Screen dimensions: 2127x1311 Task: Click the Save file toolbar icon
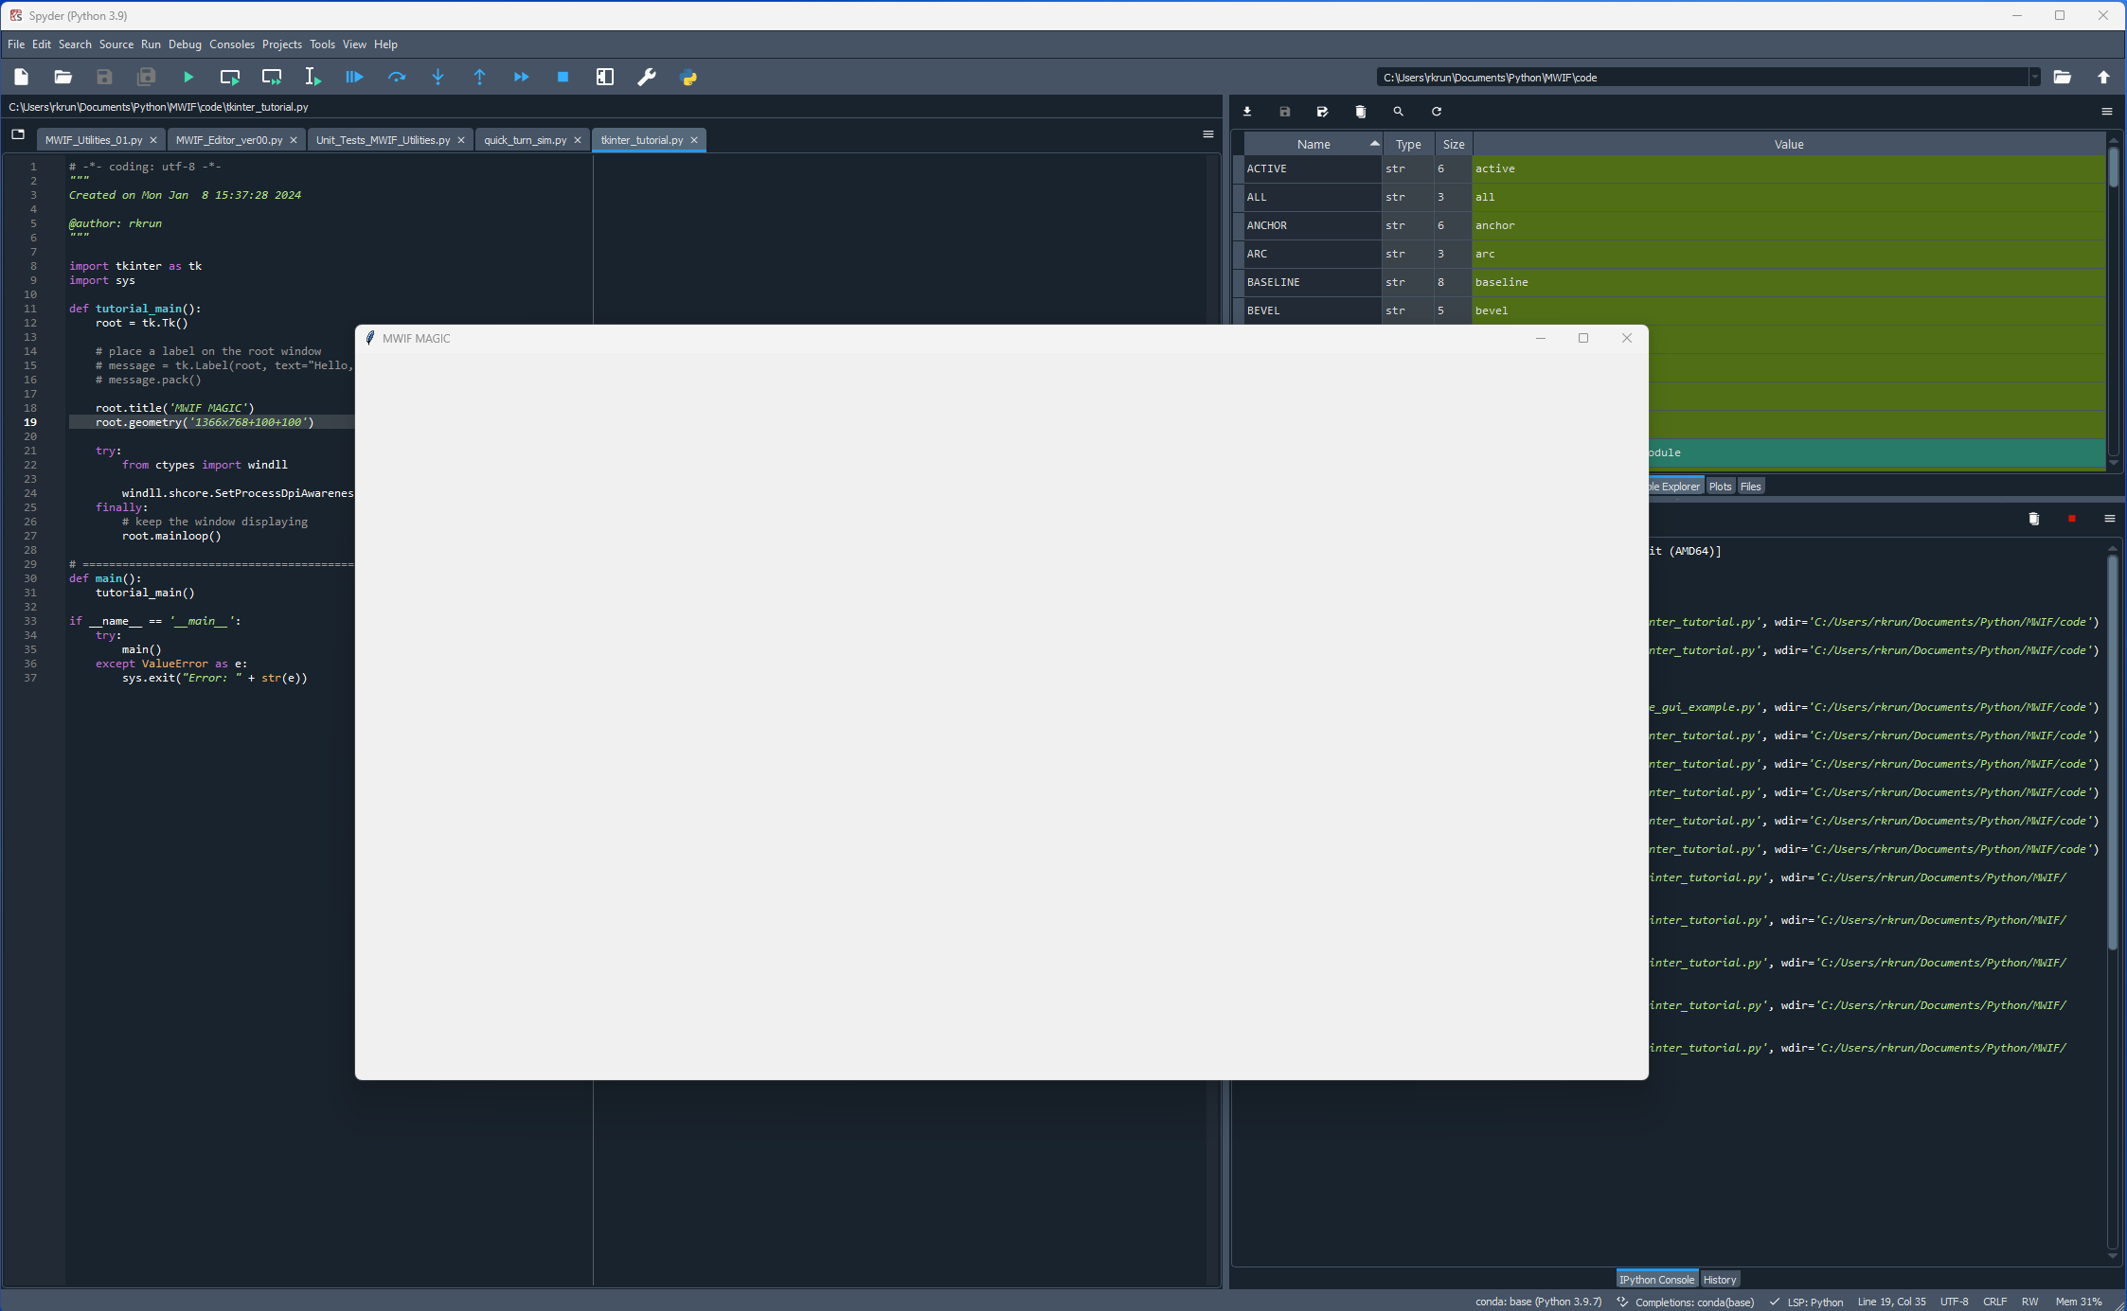pos(104,77)
